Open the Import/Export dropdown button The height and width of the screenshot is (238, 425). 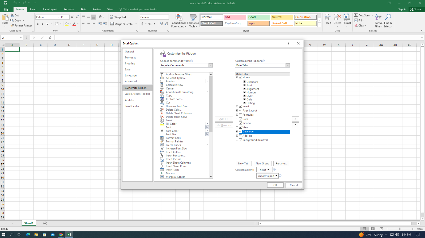tap(267, 176)
